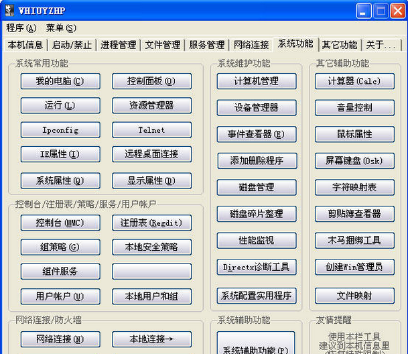This screenshot has width=408, height=354.
Task: Launch 屏幕键盘(Osk)
Action: tap(354, 161)
